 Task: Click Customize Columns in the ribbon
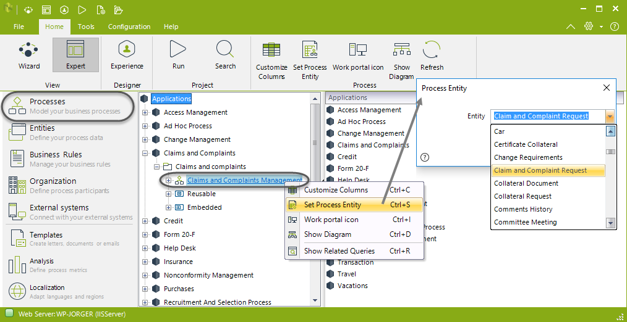click(271, 60)
